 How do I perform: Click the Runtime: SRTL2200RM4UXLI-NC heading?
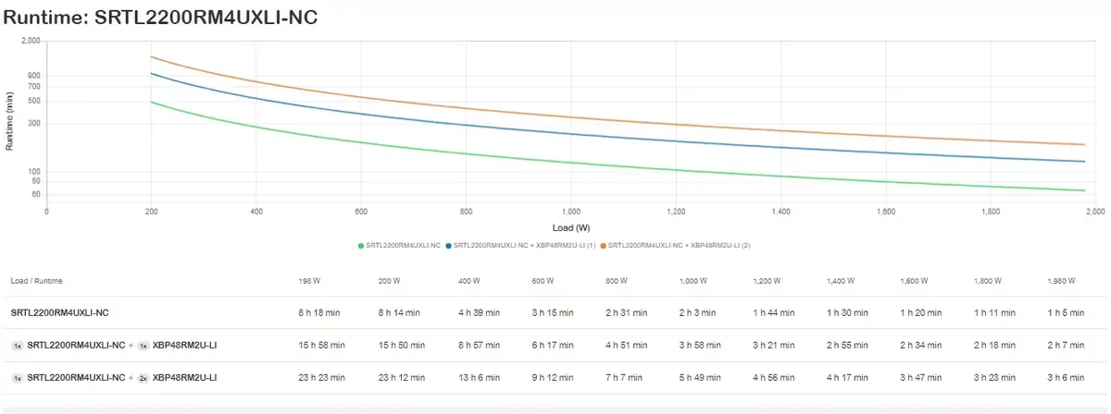point(161,16)
